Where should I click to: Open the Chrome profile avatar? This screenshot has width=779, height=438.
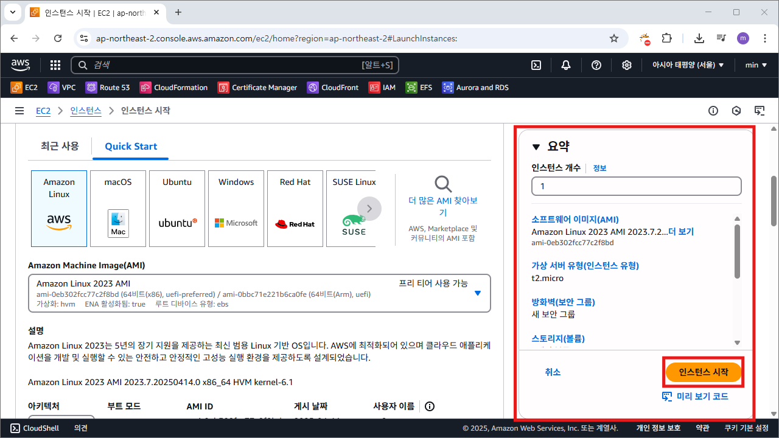[743, 38]
